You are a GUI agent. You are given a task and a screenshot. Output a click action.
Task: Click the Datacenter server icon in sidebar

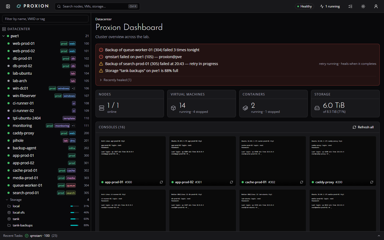click(4, 29)
